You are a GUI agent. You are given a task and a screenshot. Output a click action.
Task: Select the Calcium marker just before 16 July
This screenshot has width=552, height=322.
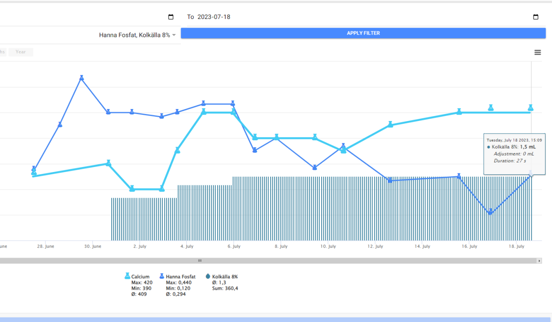459,111
